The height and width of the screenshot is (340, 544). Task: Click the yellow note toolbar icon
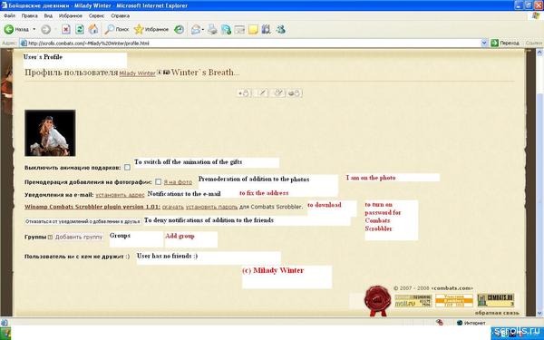click(x=253, y=30)
